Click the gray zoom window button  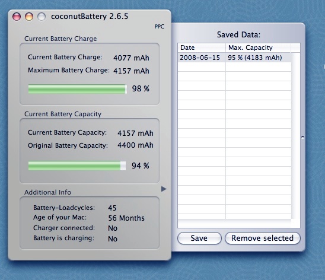[x=42, y=17]
